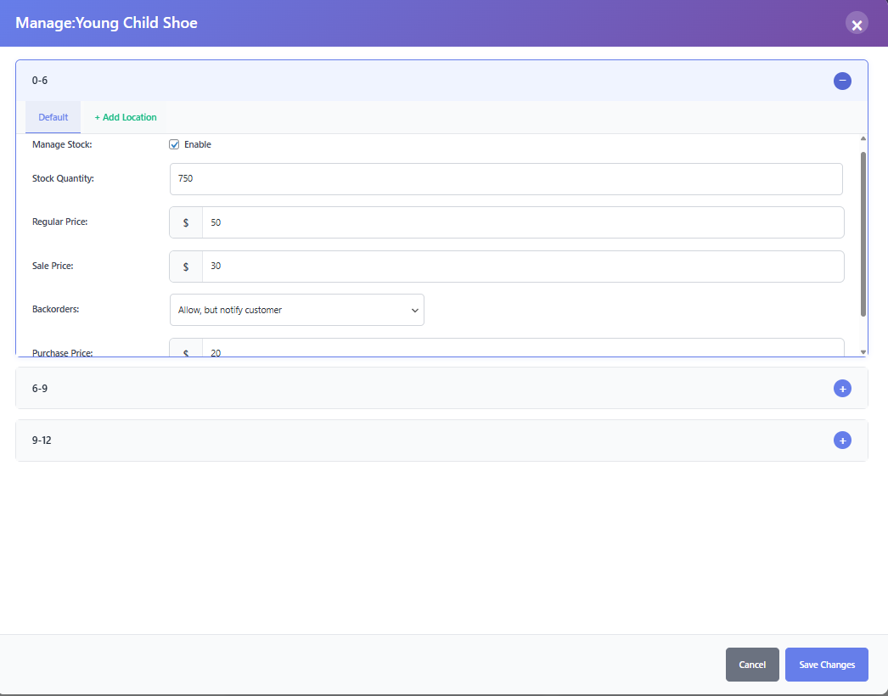The height and width of the screenshot is (696, 888).
Task: Click into the Regular Price input
Action: click(x=522, y=222)
